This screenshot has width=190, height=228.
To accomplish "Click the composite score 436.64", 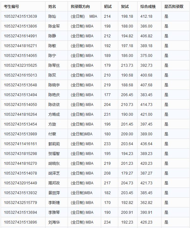I will (146, 144).
